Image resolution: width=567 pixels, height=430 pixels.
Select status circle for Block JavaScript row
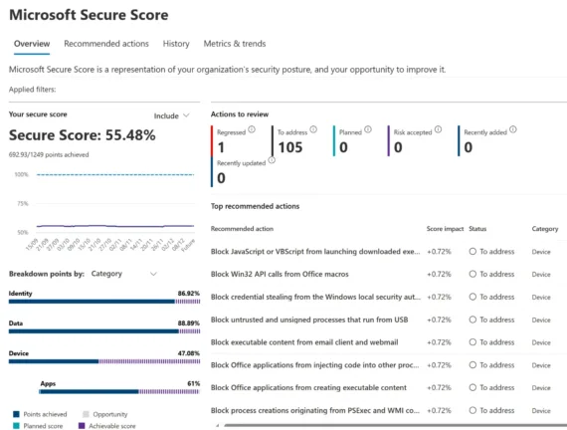click(x=472, y=252)
